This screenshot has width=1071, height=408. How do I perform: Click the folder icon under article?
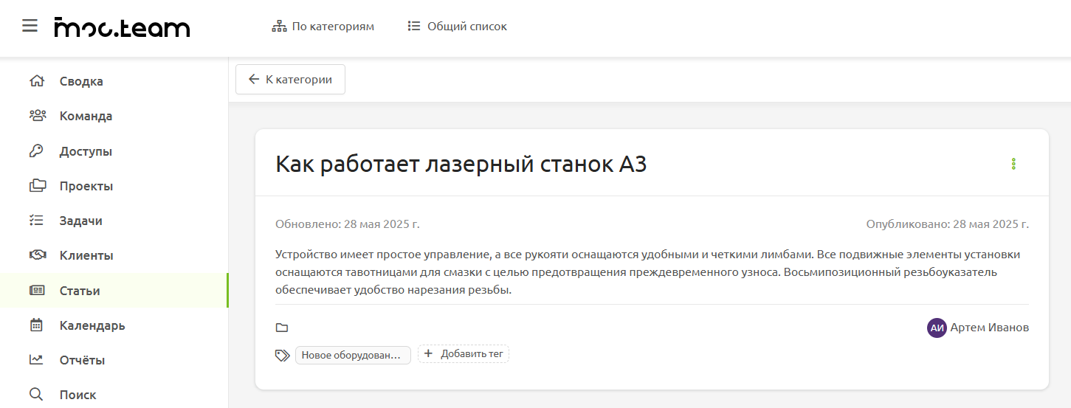click(x=282, y=328)
